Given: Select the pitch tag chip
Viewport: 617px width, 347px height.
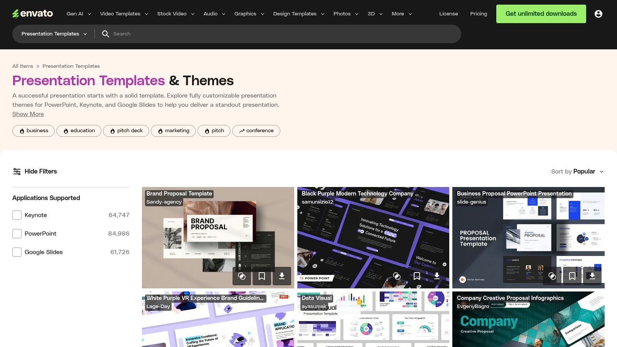Looking at the screenshot, I should tap(214, 131).
